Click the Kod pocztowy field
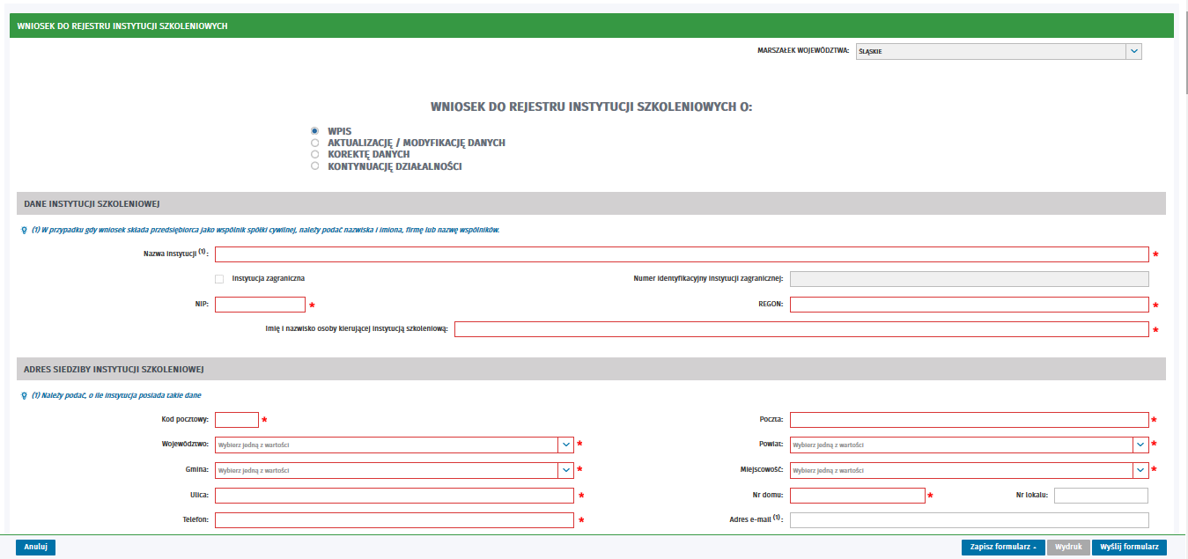 (x=237, y=420)
